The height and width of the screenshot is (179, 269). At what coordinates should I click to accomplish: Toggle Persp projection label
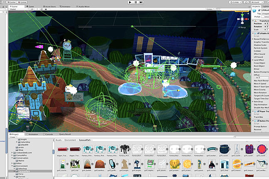[242, 27]
